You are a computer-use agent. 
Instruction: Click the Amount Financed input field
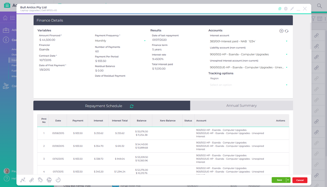(x=56, y=40)
